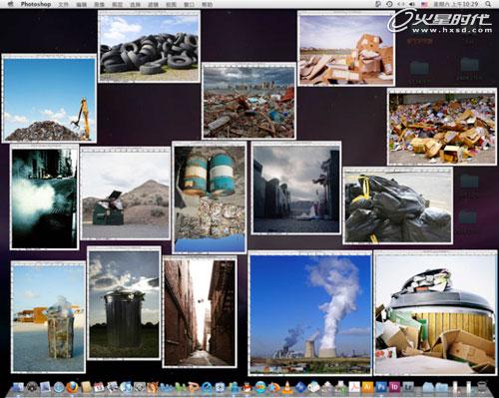Open Adobe Acrobat PDF icon in dock
The height and width of the screenshot is (398, 499).
354,387
